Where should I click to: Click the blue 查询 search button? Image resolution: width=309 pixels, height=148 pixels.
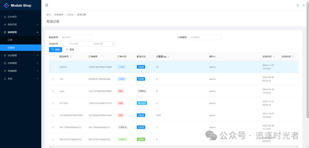(x=56, y=50)
